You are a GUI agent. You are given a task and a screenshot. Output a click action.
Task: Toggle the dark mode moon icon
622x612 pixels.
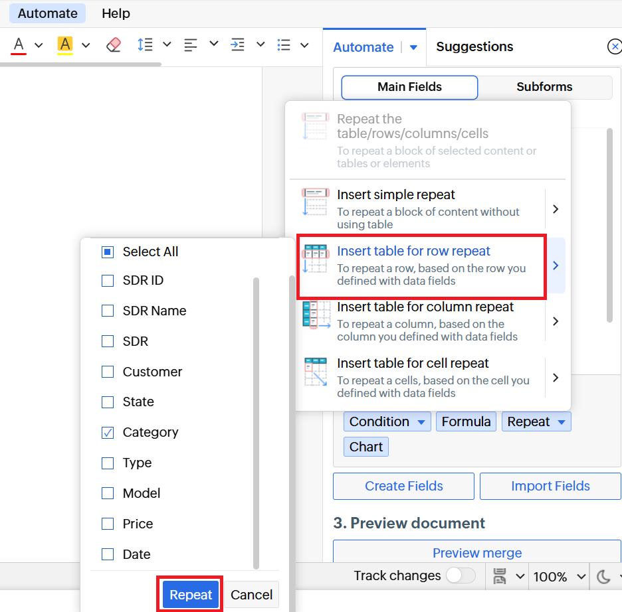point(603,576)
